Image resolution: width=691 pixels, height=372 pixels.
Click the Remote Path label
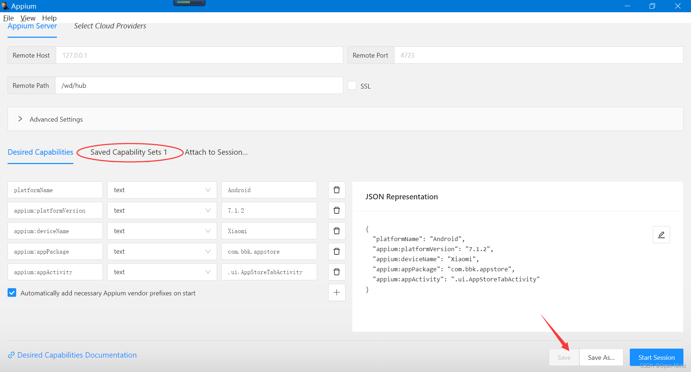pos(31,85)
